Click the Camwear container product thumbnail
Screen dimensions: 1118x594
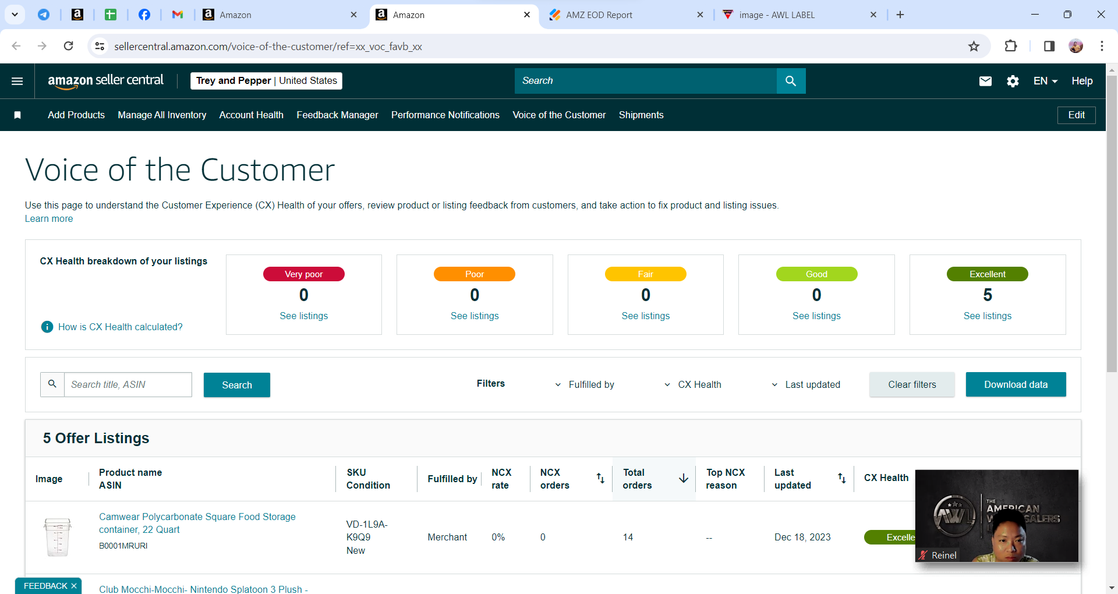[x=58, y=538]
